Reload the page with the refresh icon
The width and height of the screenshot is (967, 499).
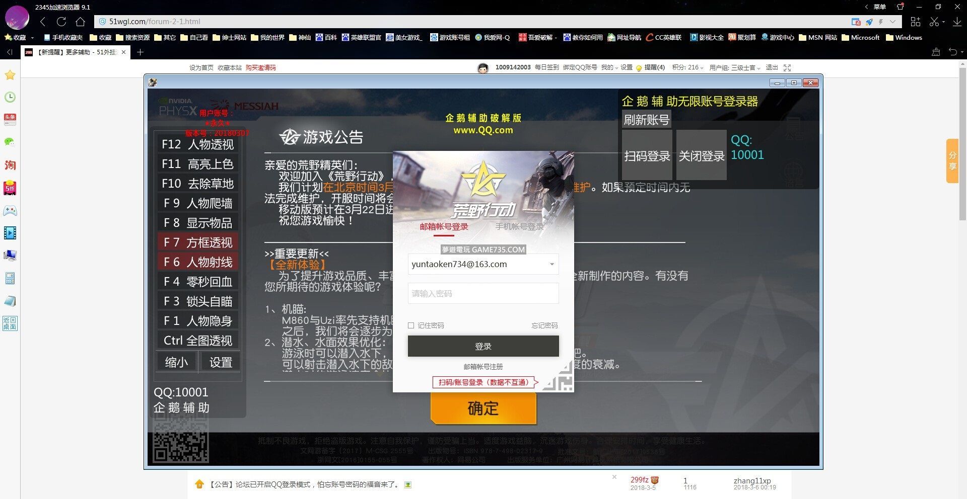[x=61, y=22]
